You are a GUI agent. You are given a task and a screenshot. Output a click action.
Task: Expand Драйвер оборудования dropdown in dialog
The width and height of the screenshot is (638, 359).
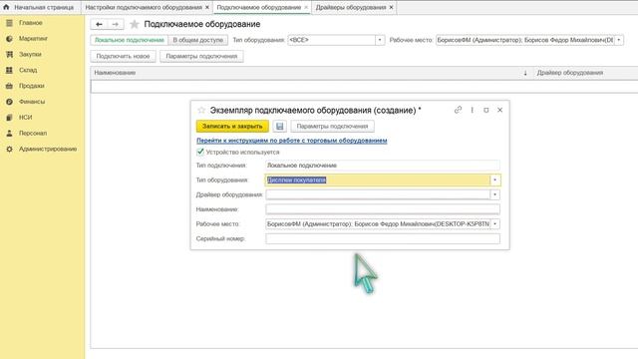pos(495,194)
